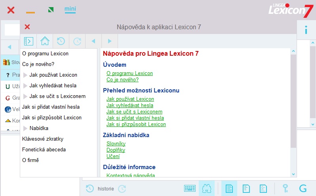Image resolution: width=316 pixels, height=196 pixels.
Task: Open O programu Lexicon in contents tree
Action: (x=46, y=54)
